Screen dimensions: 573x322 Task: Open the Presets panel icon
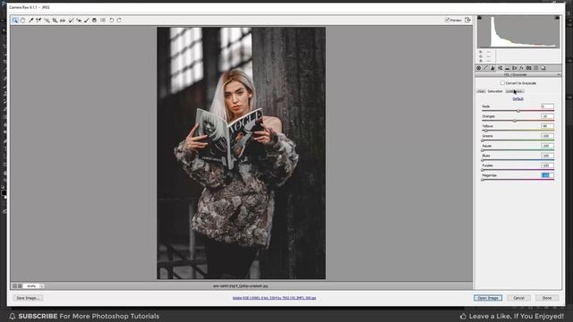click(536, 68)
